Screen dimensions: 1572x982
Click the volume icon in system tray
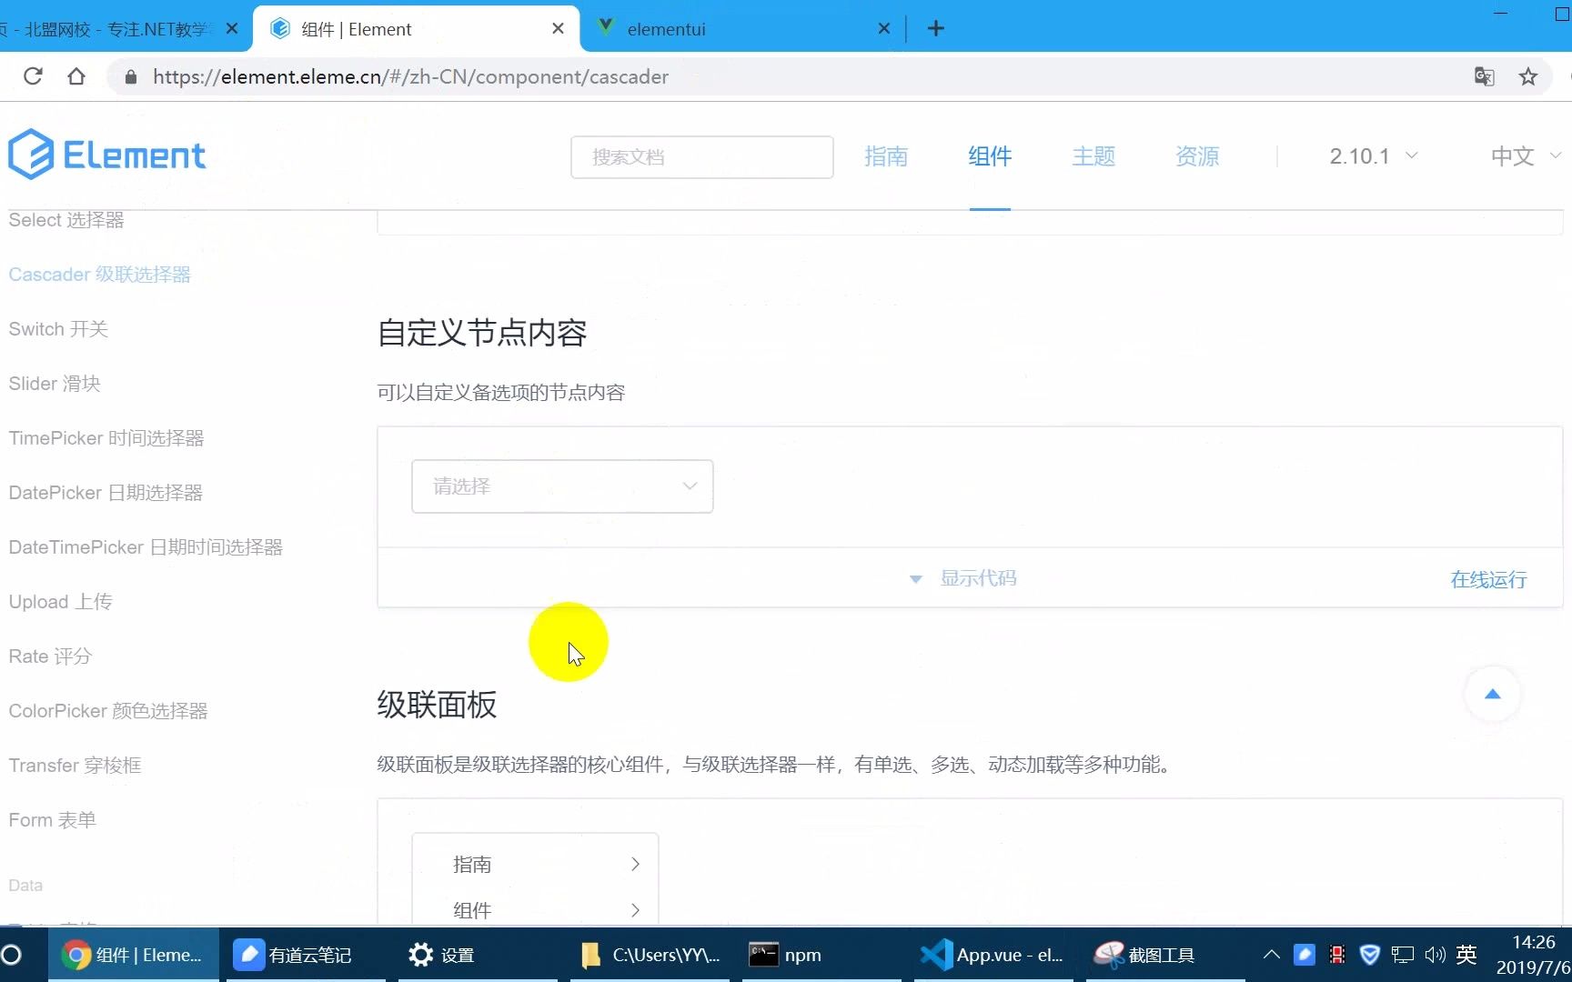pyautogui.click(x=1435, y=955)
